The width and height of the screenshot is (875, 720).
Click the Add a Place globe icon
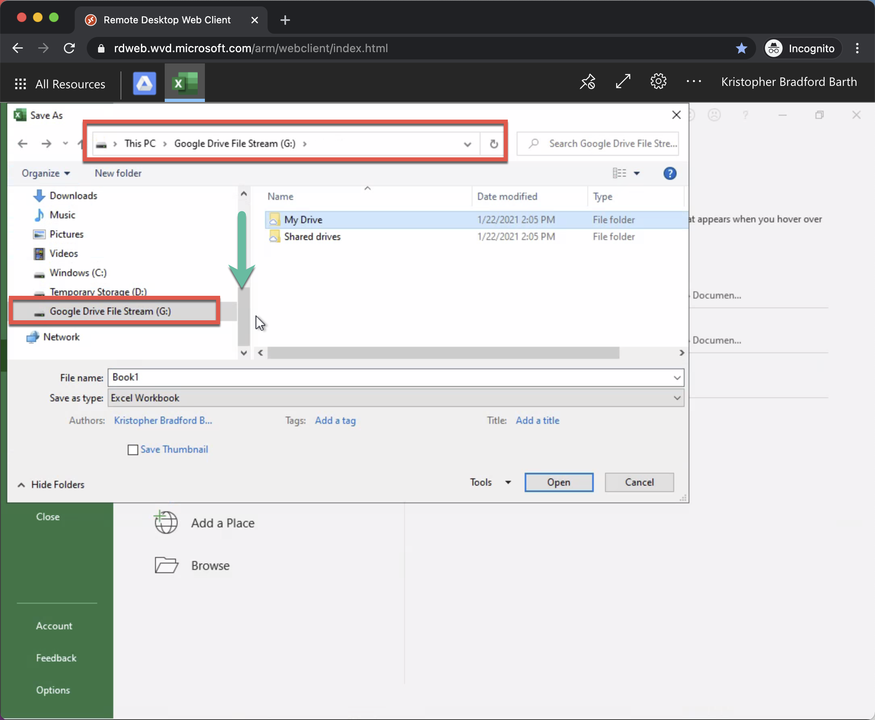[166, 522]
